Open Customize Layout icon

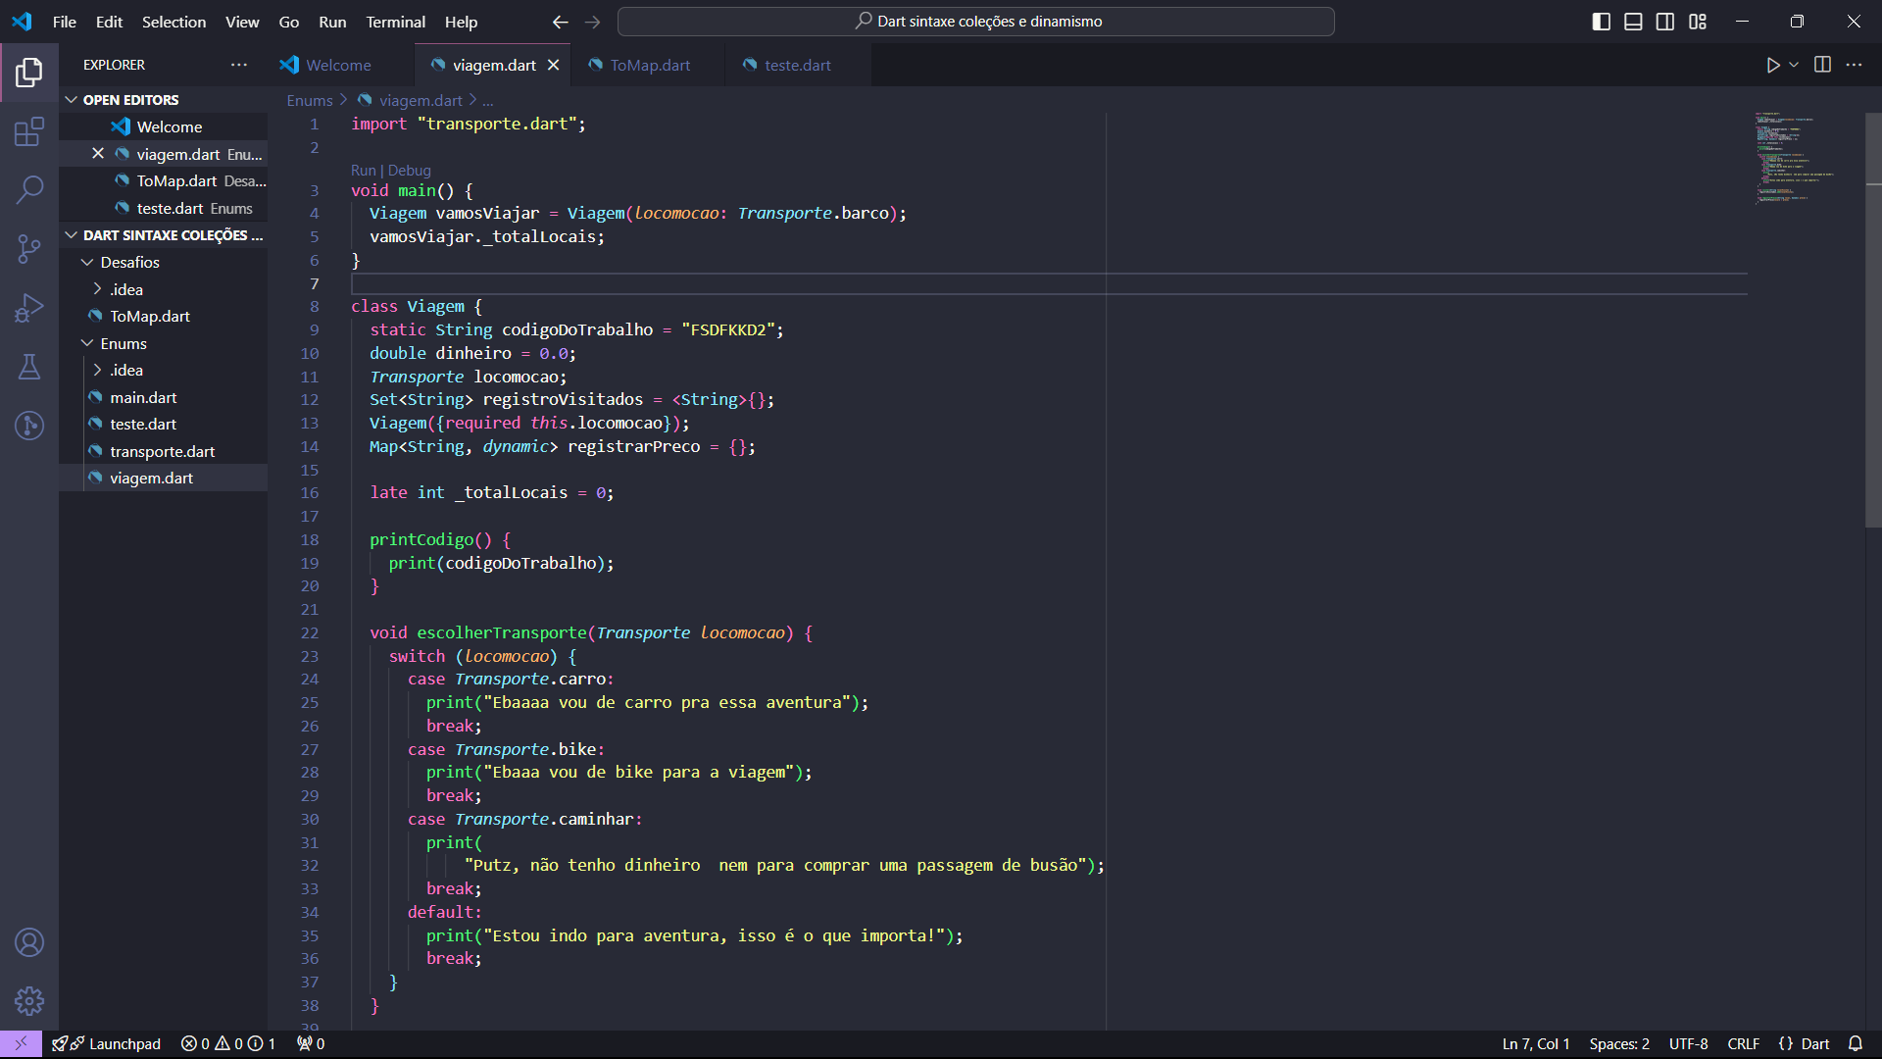[1698, 22]
